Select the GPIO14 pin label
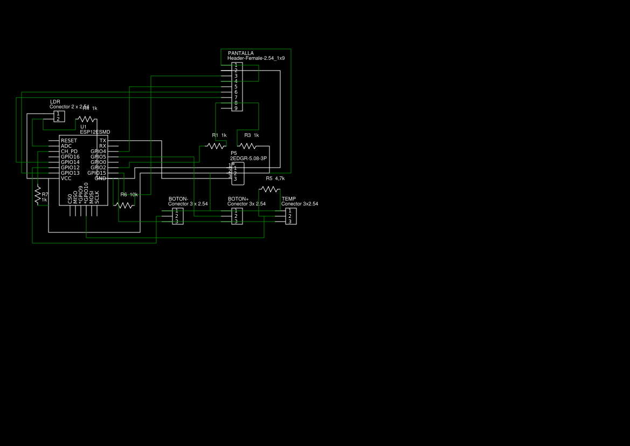This screenshot has width=630, height=446. tap(70, 162)
